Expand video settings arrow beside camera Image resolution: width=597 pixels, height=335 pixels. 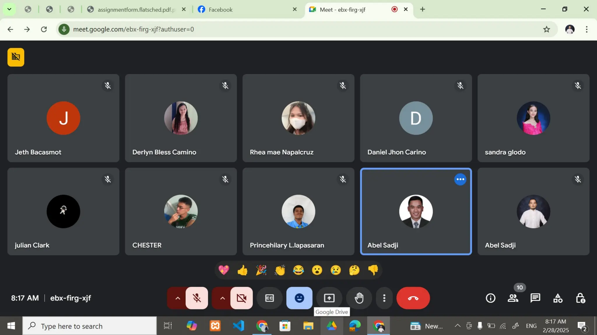click(x=222, y=298)
